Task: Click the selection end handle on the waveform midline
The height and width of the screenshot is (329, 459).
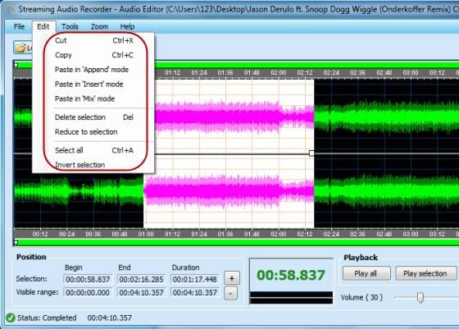Action: point(311,153)
